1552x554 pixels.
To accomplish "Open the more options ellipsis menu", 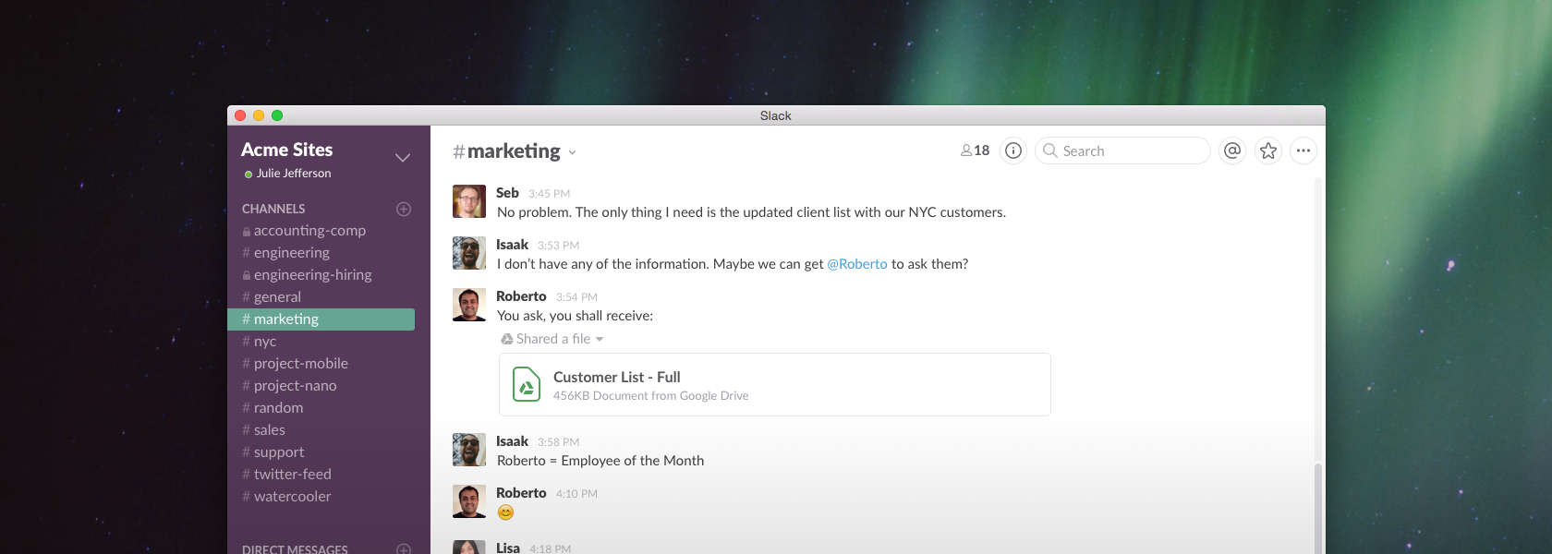I will [1303, 151].
